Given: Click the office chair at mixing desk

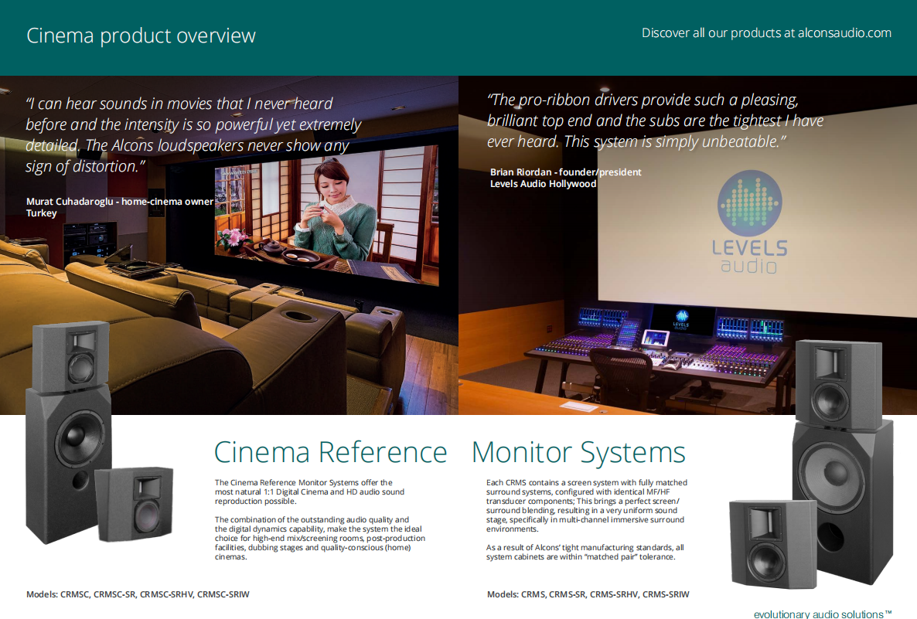Looking at the screenshot, I should point(616,379).
